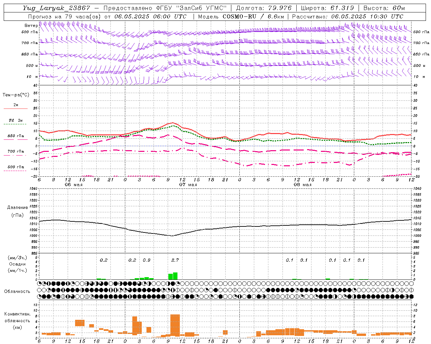431x344 pixels.
Task: Click 'Прогноз на 79 часа(ов)' text
Action: pyautogui.click(x=64, y=16)
